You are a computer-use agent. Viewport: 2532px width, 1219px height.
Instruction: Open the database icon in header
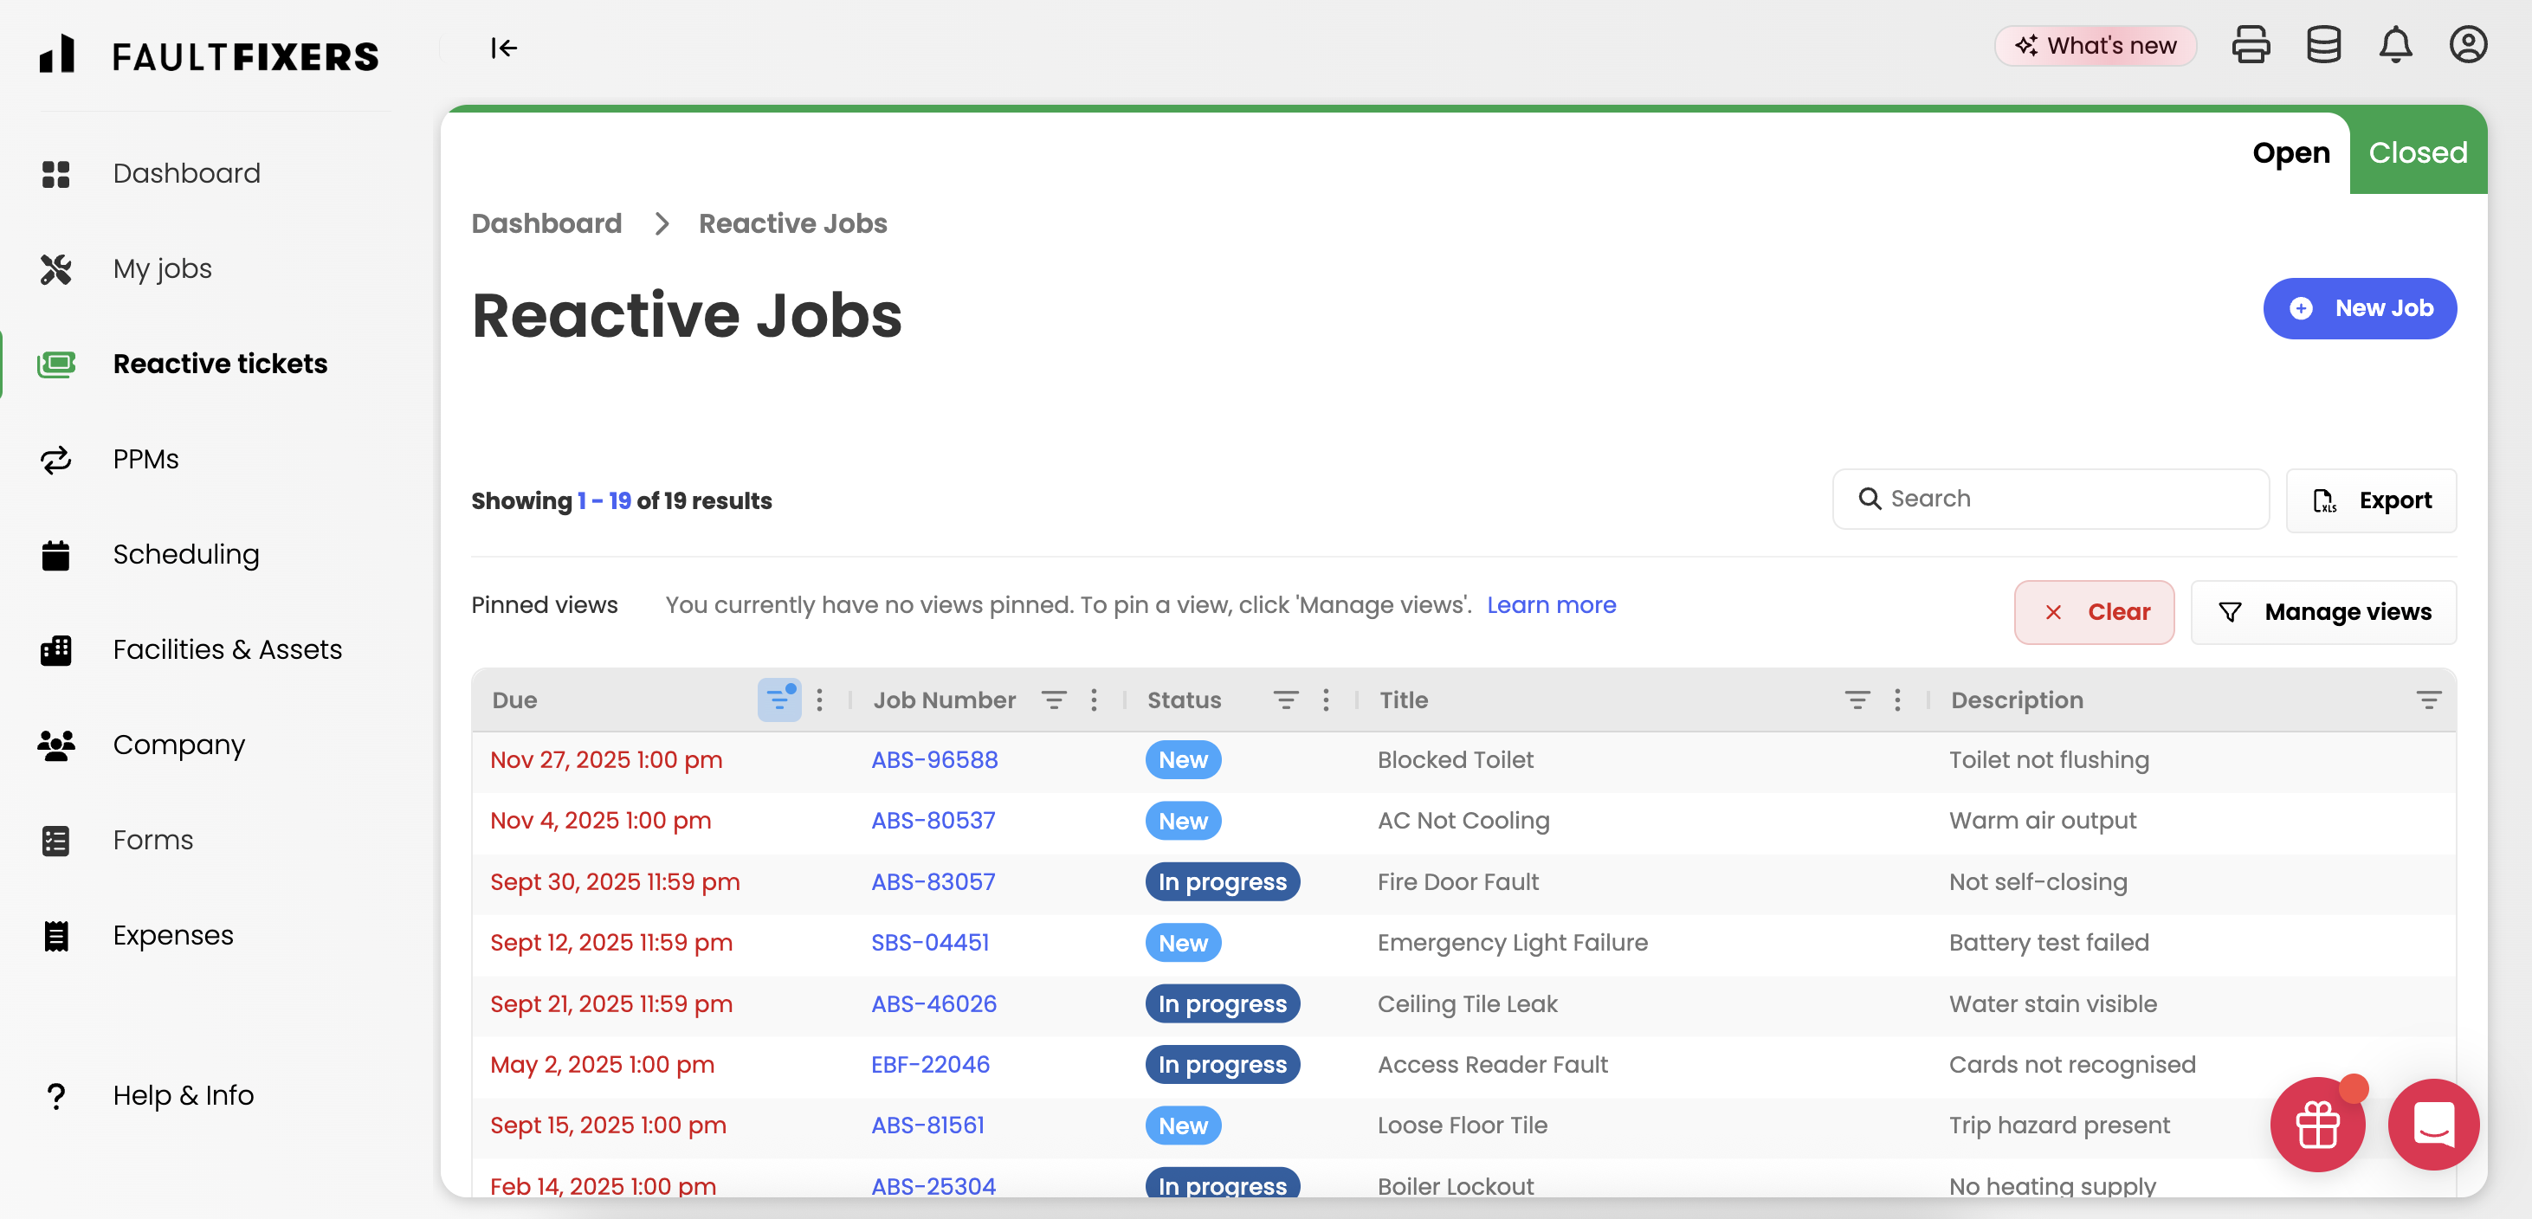(2322, 45)
